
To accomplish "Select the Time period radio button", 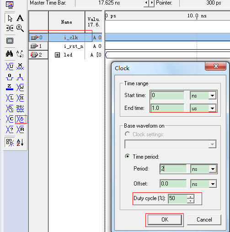I will click(x=128, y=156).
